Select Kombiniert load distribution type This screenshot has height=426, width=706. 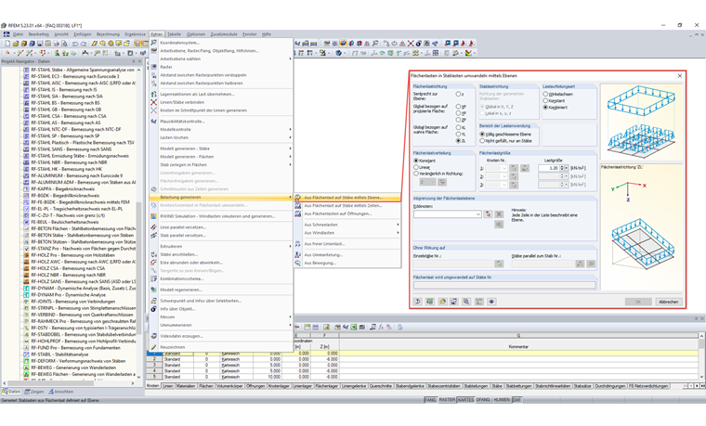[545, 108]
